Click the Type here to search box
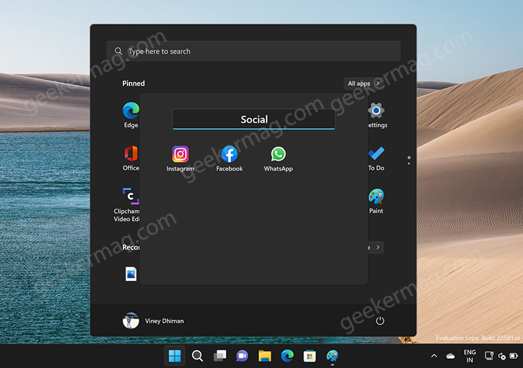523x368 pixels. (254, 51)
